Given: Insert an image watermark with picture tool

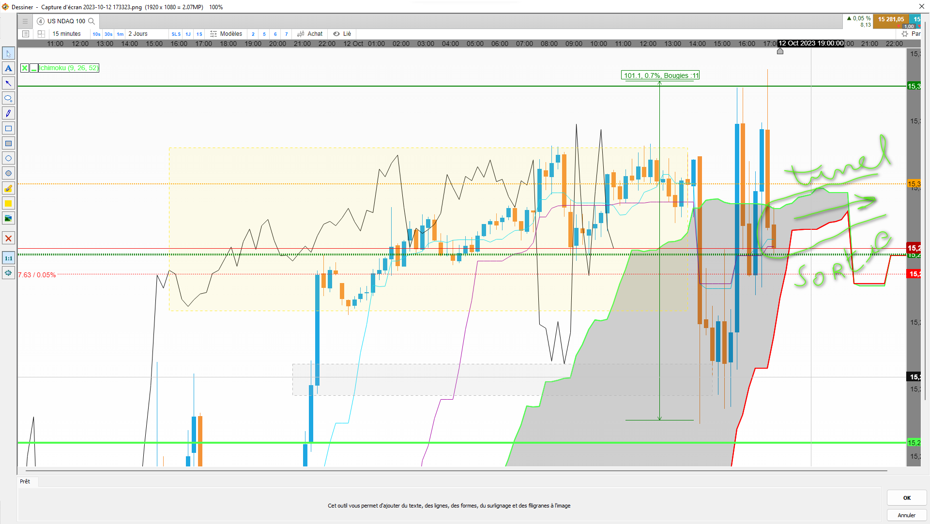Looking at the screenshot, I should [8, 218].
